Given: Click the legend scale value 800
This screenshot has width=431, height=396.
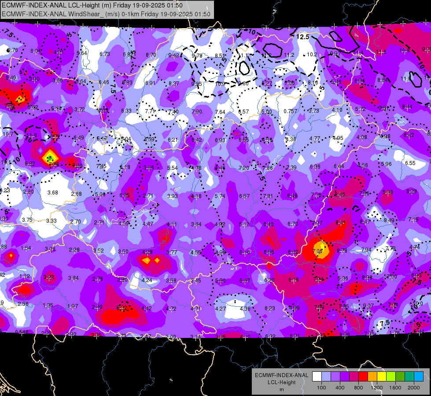Looking at the screenshot, I should [358, 388].
